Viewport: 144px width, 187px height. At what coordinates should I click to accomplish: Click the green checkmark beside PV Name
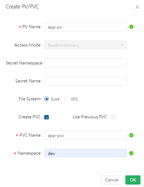click(x=131, y=27)
